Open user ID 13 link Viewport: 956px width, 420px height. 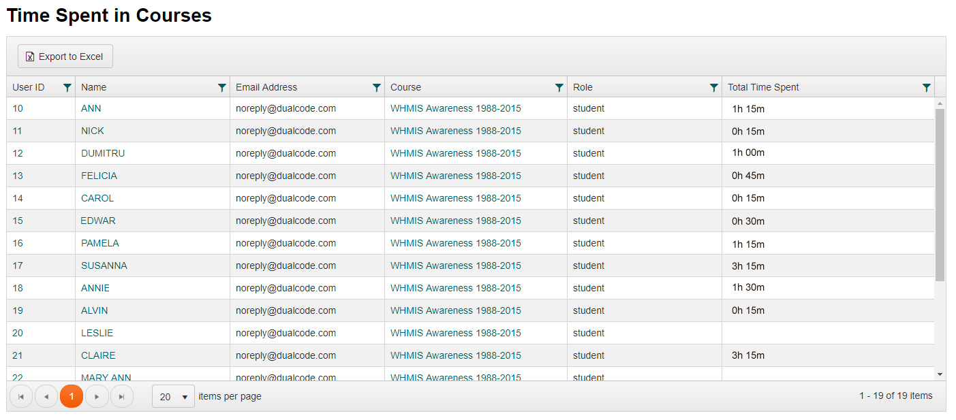(18, 176)
